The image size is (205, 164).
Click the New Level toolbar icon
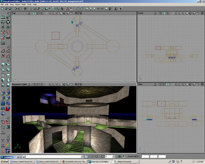[2, 9]
